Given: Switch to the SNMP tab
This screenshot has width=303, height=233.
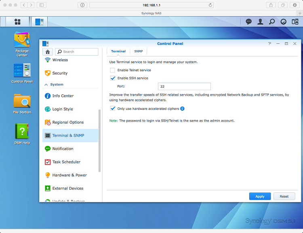Looking at the screenshot, I should point(139,51).
